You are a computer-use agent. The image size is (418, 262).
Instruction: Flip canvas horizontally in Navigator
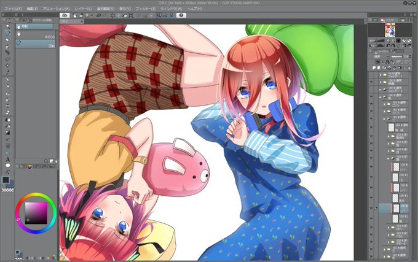coord(404,45)
